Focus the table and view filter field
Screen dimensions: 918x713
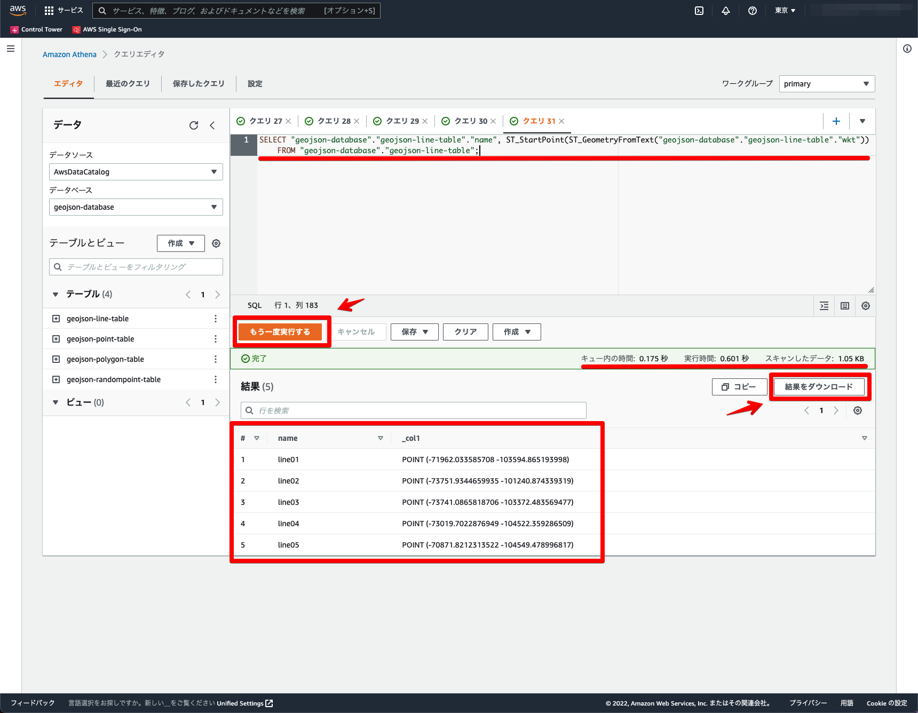click(136, 267)
